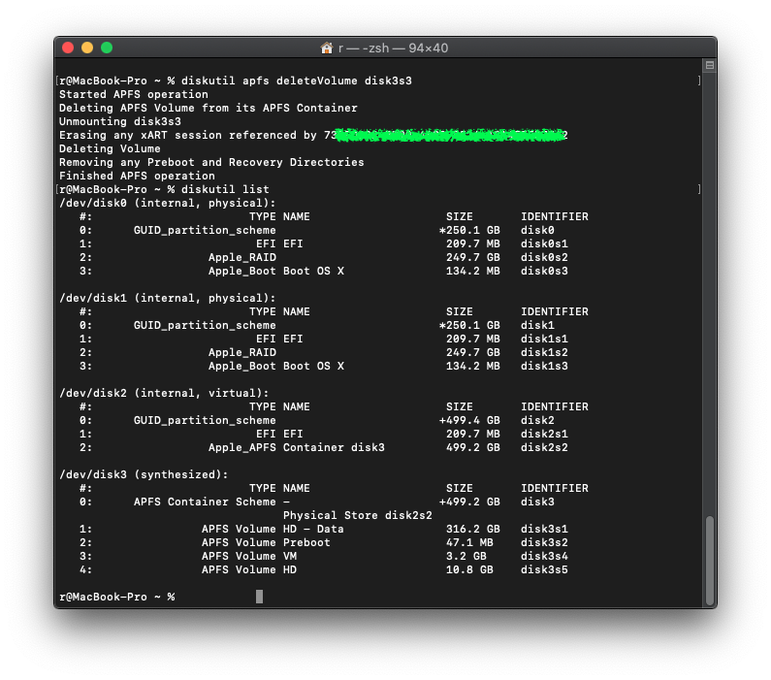This screenshot has height=680, width=771.
Task: Click the split pane icon above scrollbar
Action: pos(709,66)
